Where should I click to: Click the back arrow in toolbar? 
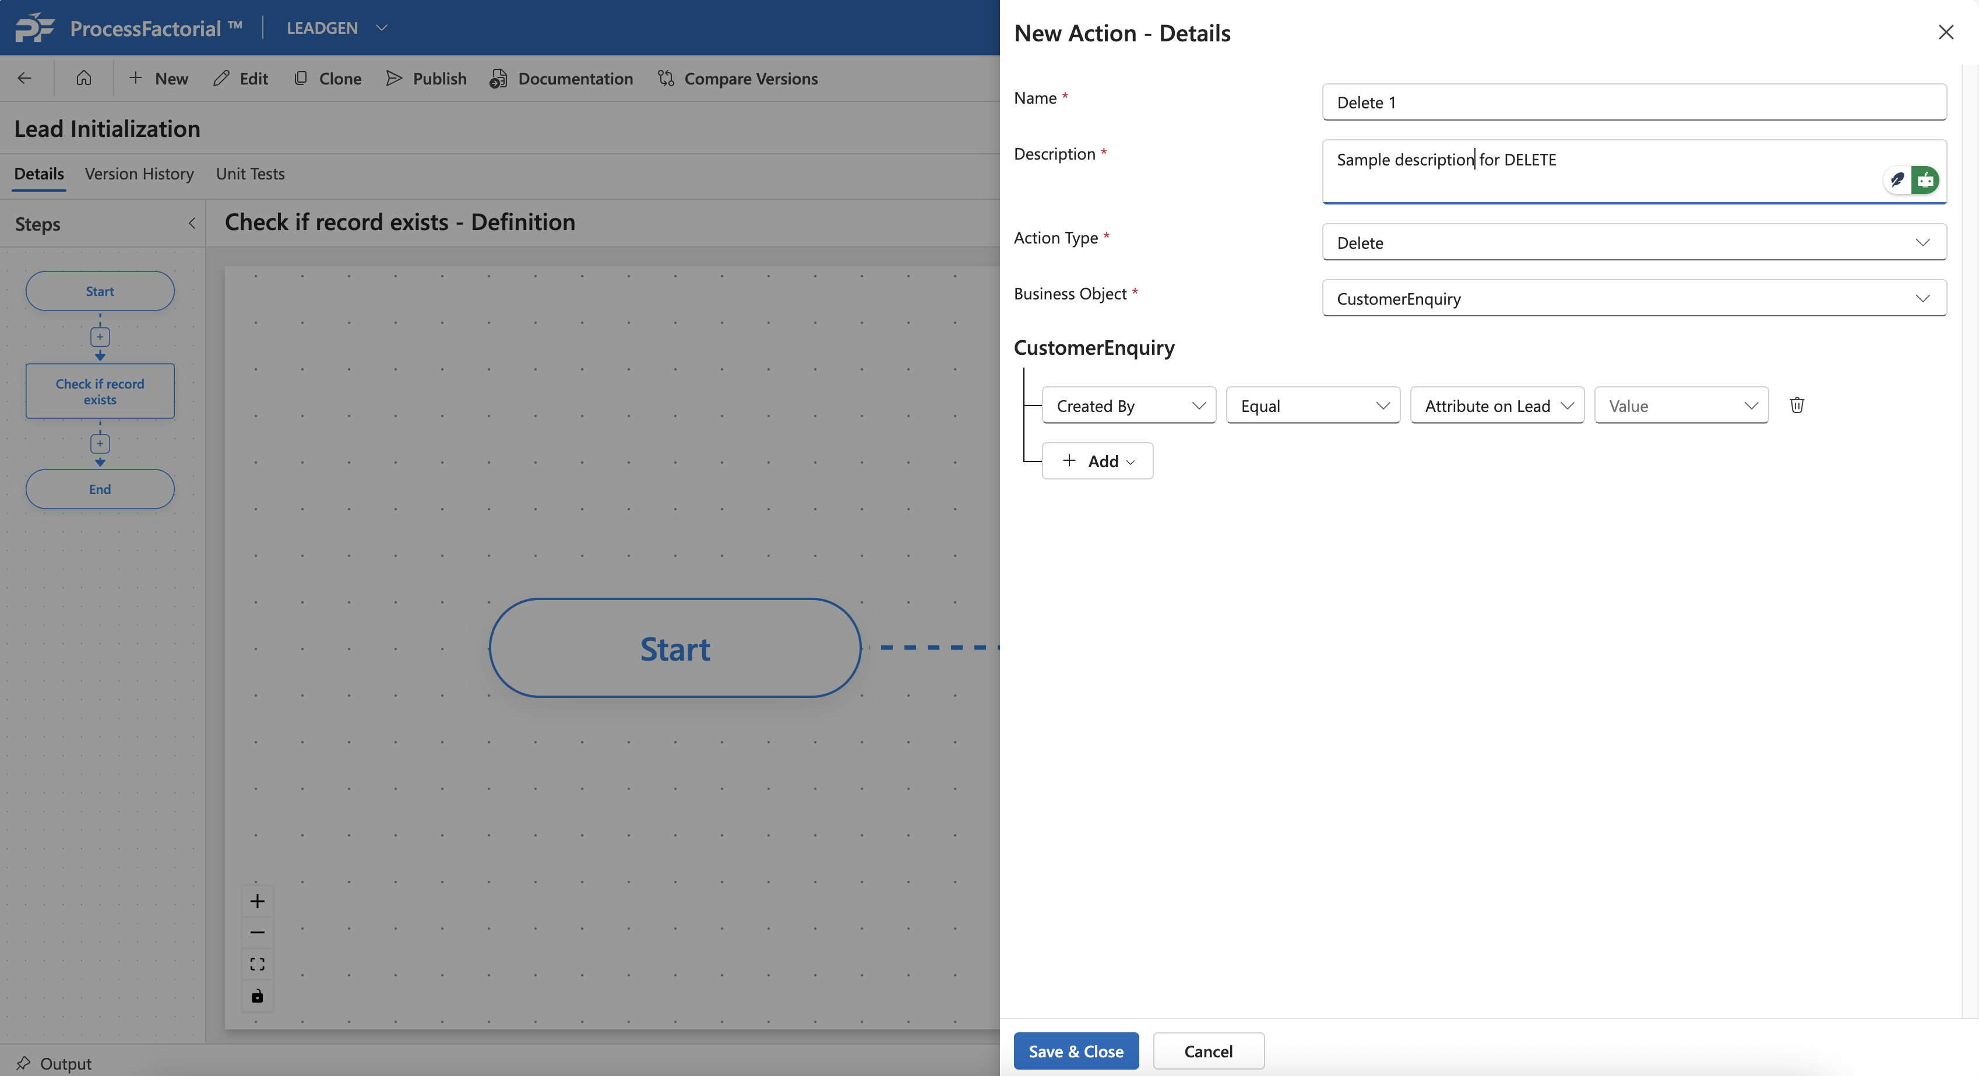[24, 78]
